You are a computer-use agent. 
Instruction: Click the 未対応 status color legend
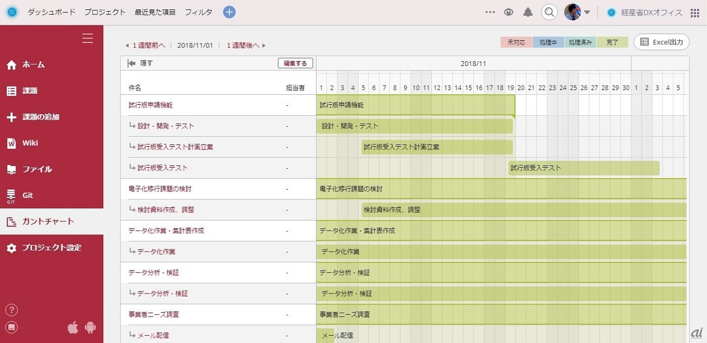[516, 42]
